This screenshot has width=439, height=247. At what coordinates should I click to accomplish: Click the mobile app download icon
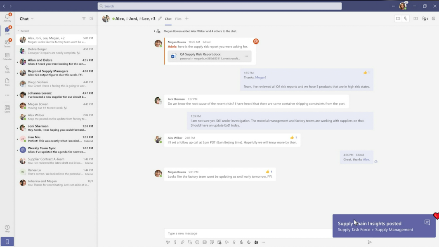click(x=7, y=241)
